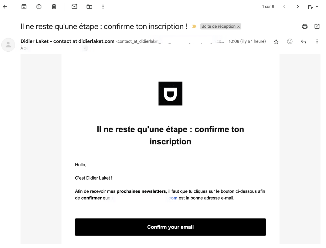This screenshot has height=248, width=326.
Task: Delete the email with trash icon
Action: click(x=54, y=7)
